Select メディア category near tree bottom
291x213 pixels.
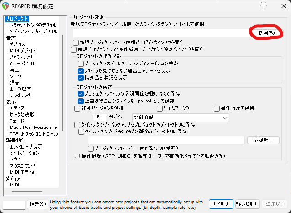click(x=13, y=179)
